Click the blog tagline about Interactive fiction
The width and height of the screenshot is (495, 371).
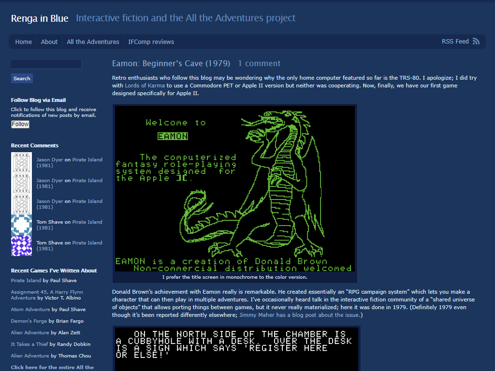[x=186, y=18]
